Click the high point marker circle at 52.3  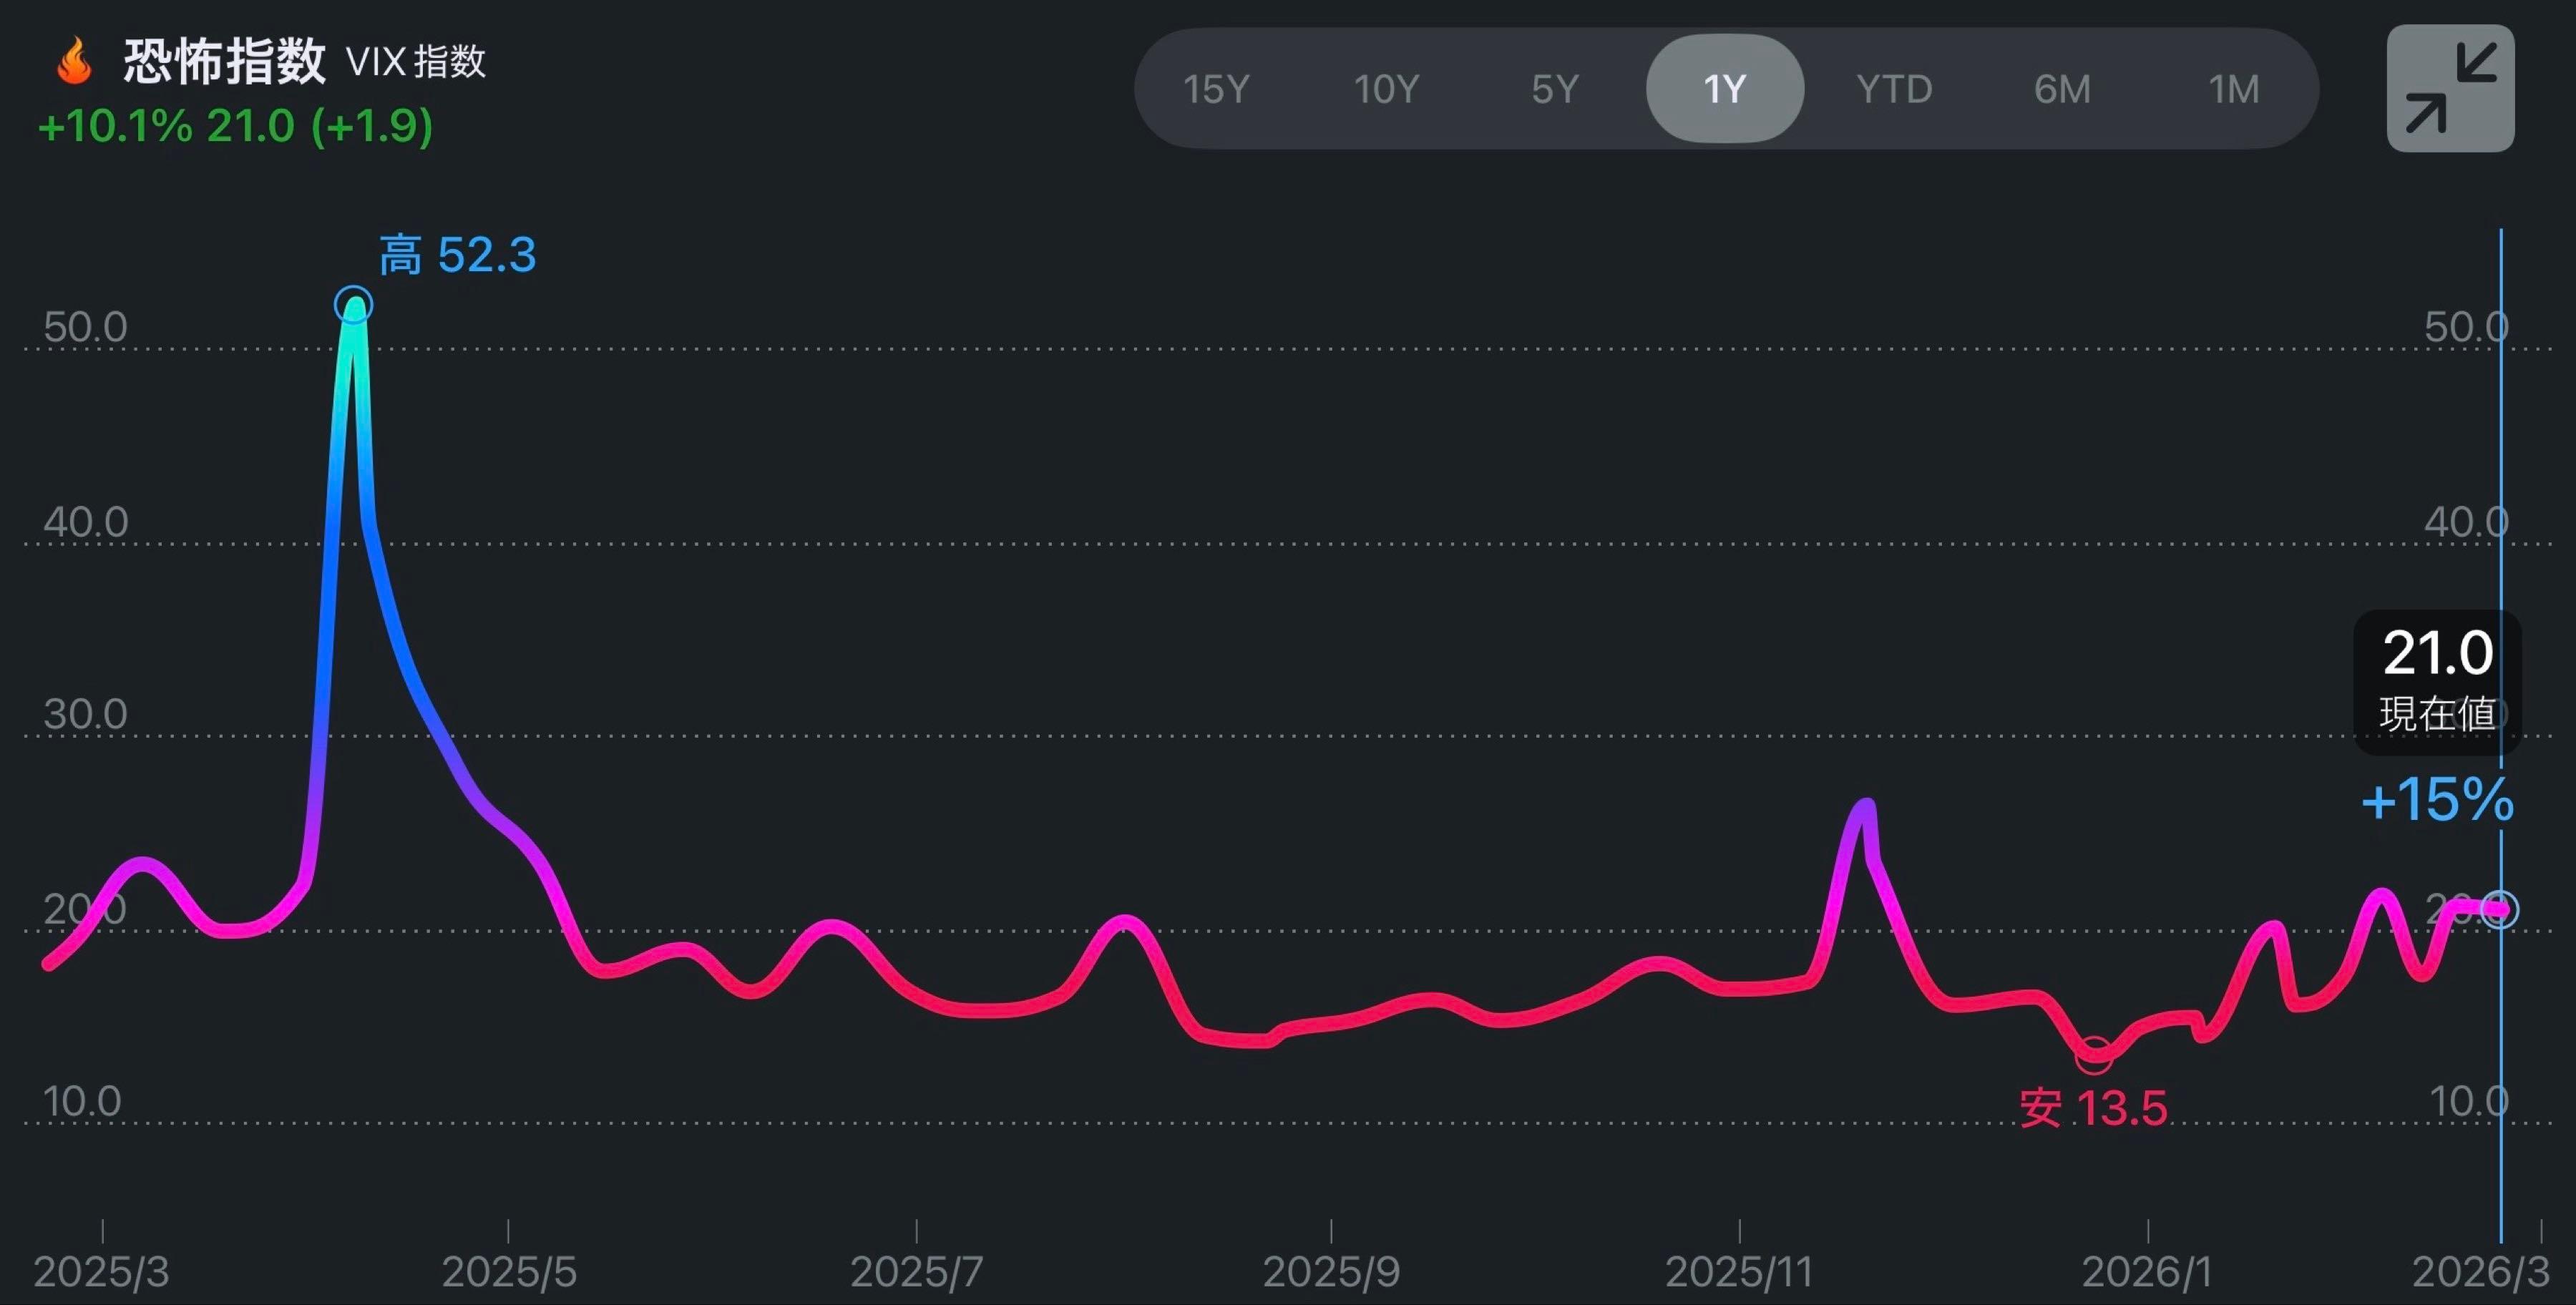tap(353, 304)
